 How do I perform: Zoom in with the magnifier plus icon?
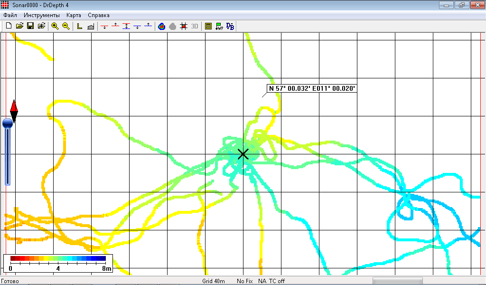(x=55, y=26)
